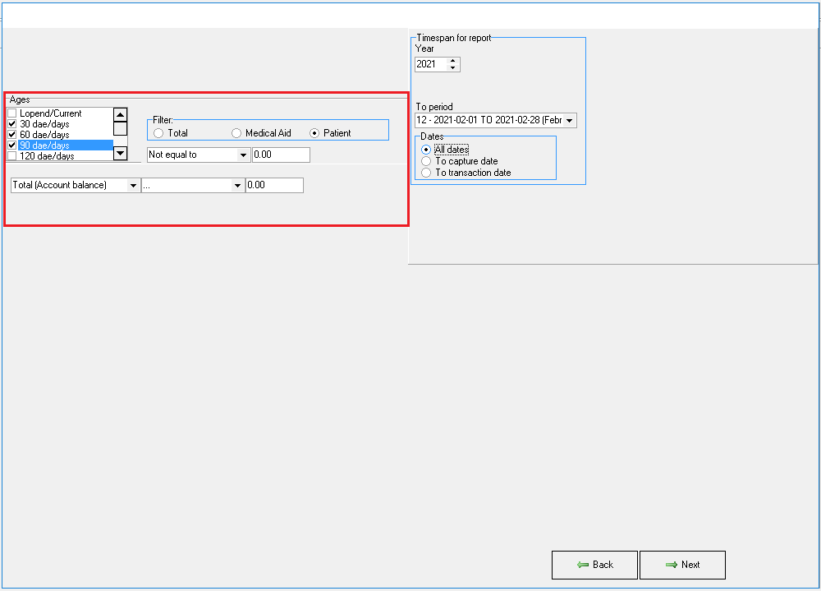Select the 'To transaction date' option
The height and width of the screenshot is (591, 821).
point(426,173)
